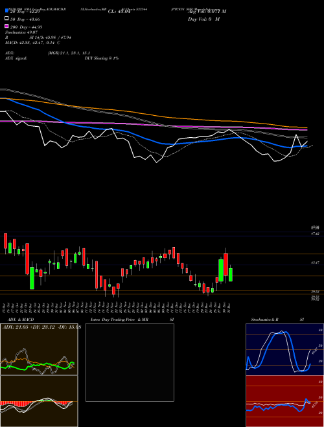Screen dimensions: 324x427
Task: Open the MACD histogram chart thumbnail
Action: (39, 401)
